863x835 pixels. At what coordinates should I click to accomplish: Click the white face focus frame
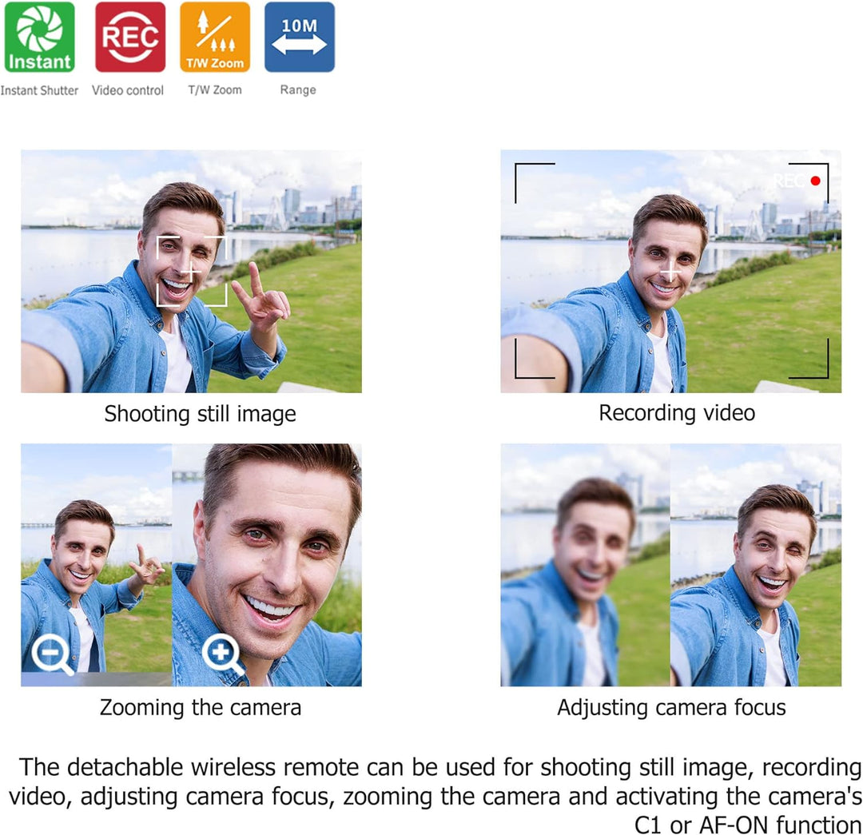click(x=192, y=271)
